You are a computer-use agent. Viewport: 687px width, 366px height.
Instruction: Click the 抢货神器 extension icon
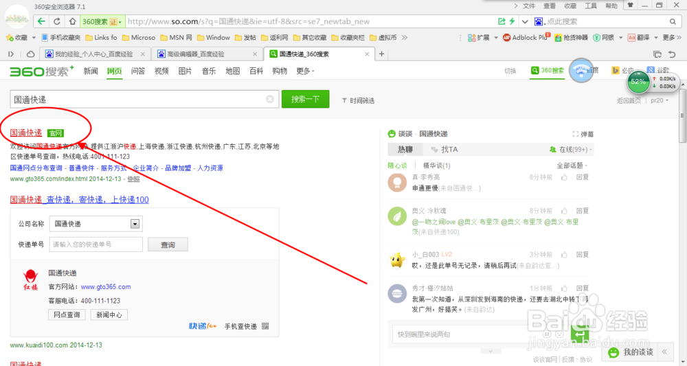point(572,38)
